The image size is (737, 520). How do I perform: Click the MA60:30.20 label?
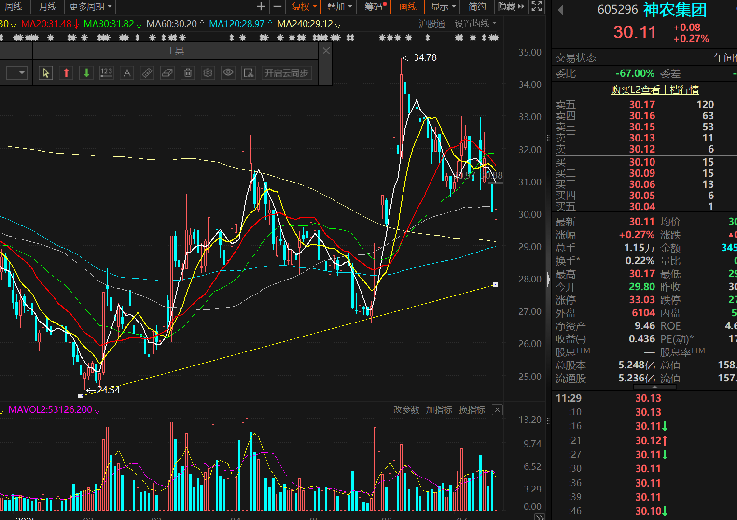[172, 24]
